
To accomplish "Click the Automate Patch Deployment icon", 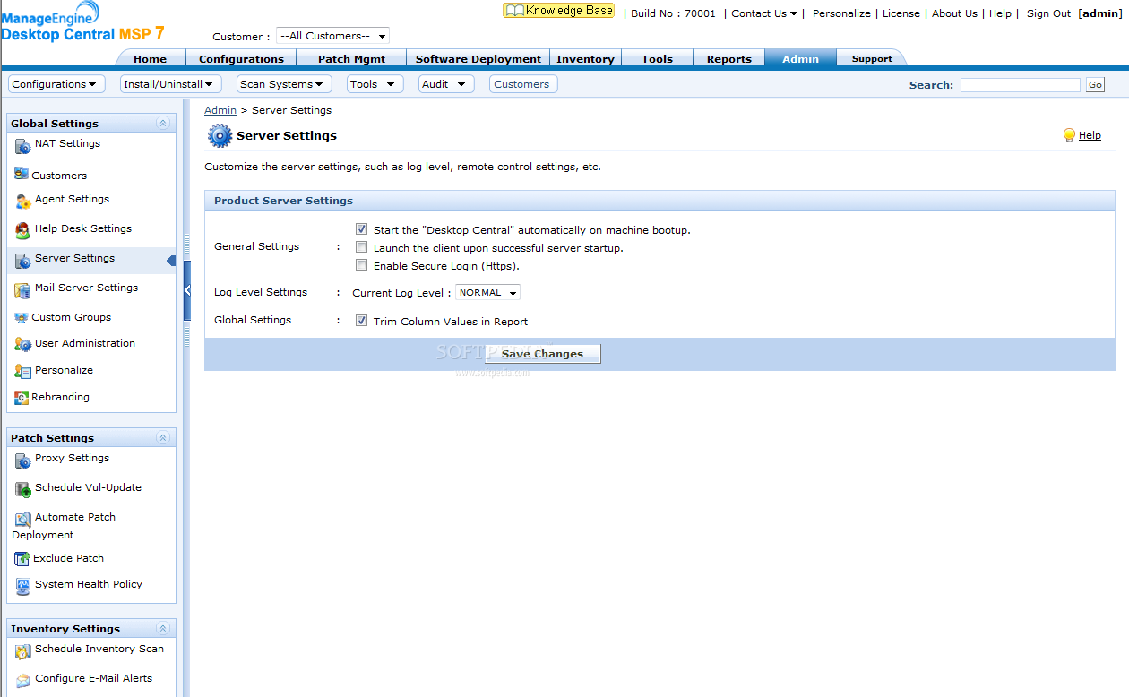I will (23, 520).
